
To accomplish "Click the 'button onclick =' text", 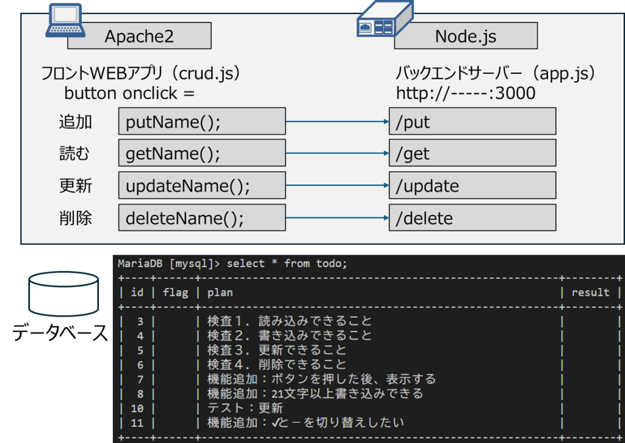I will click(129, 93).
